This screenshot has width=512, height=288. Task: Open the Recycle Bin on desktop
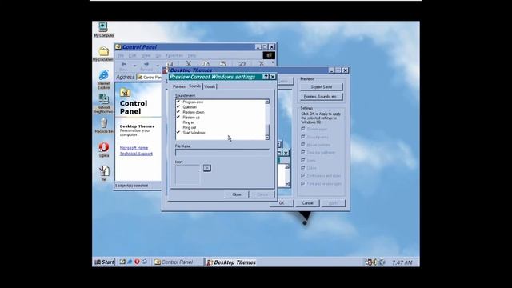pyautogui.click(x=103, y=126)
